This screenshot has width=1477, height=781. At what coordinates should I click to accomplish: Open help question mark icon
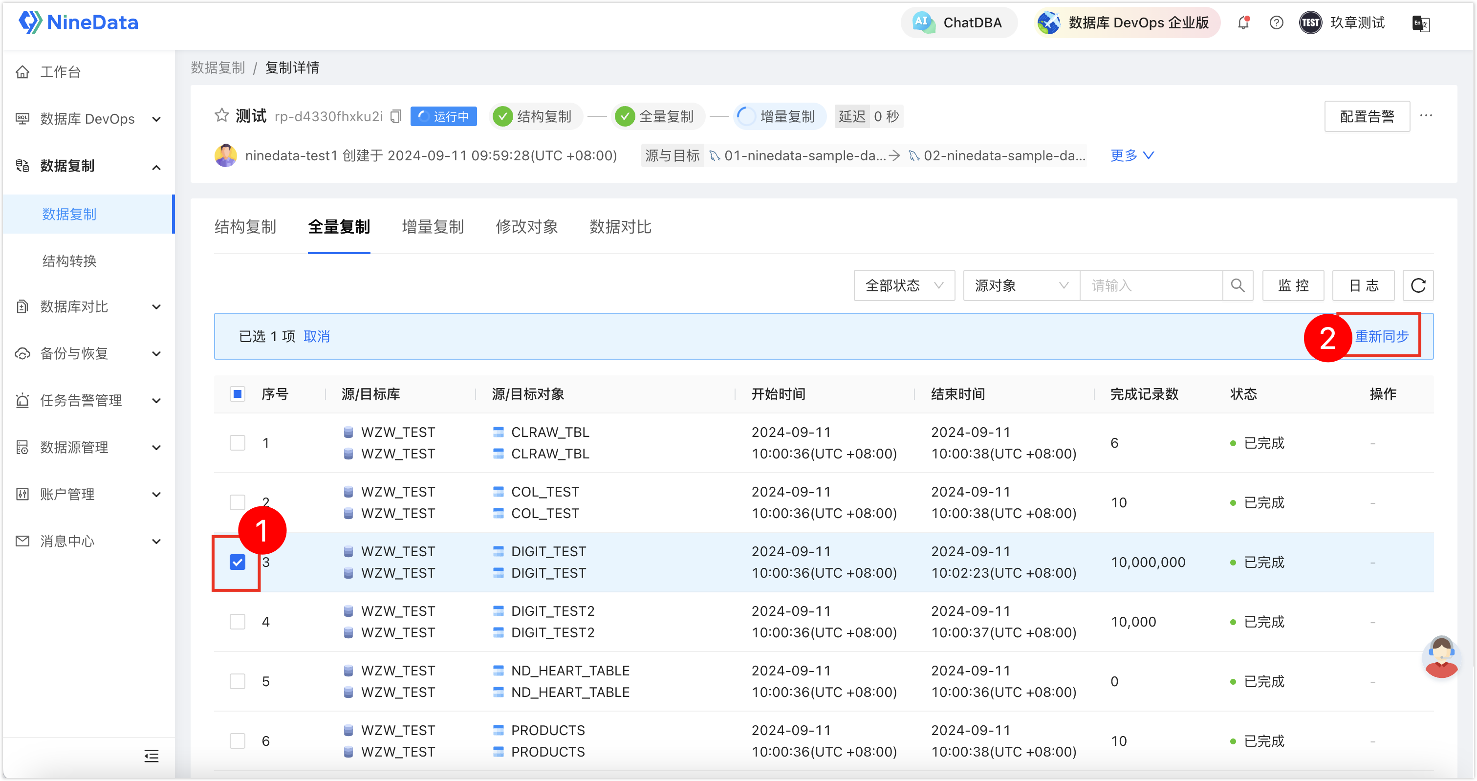click(1276, 22)
